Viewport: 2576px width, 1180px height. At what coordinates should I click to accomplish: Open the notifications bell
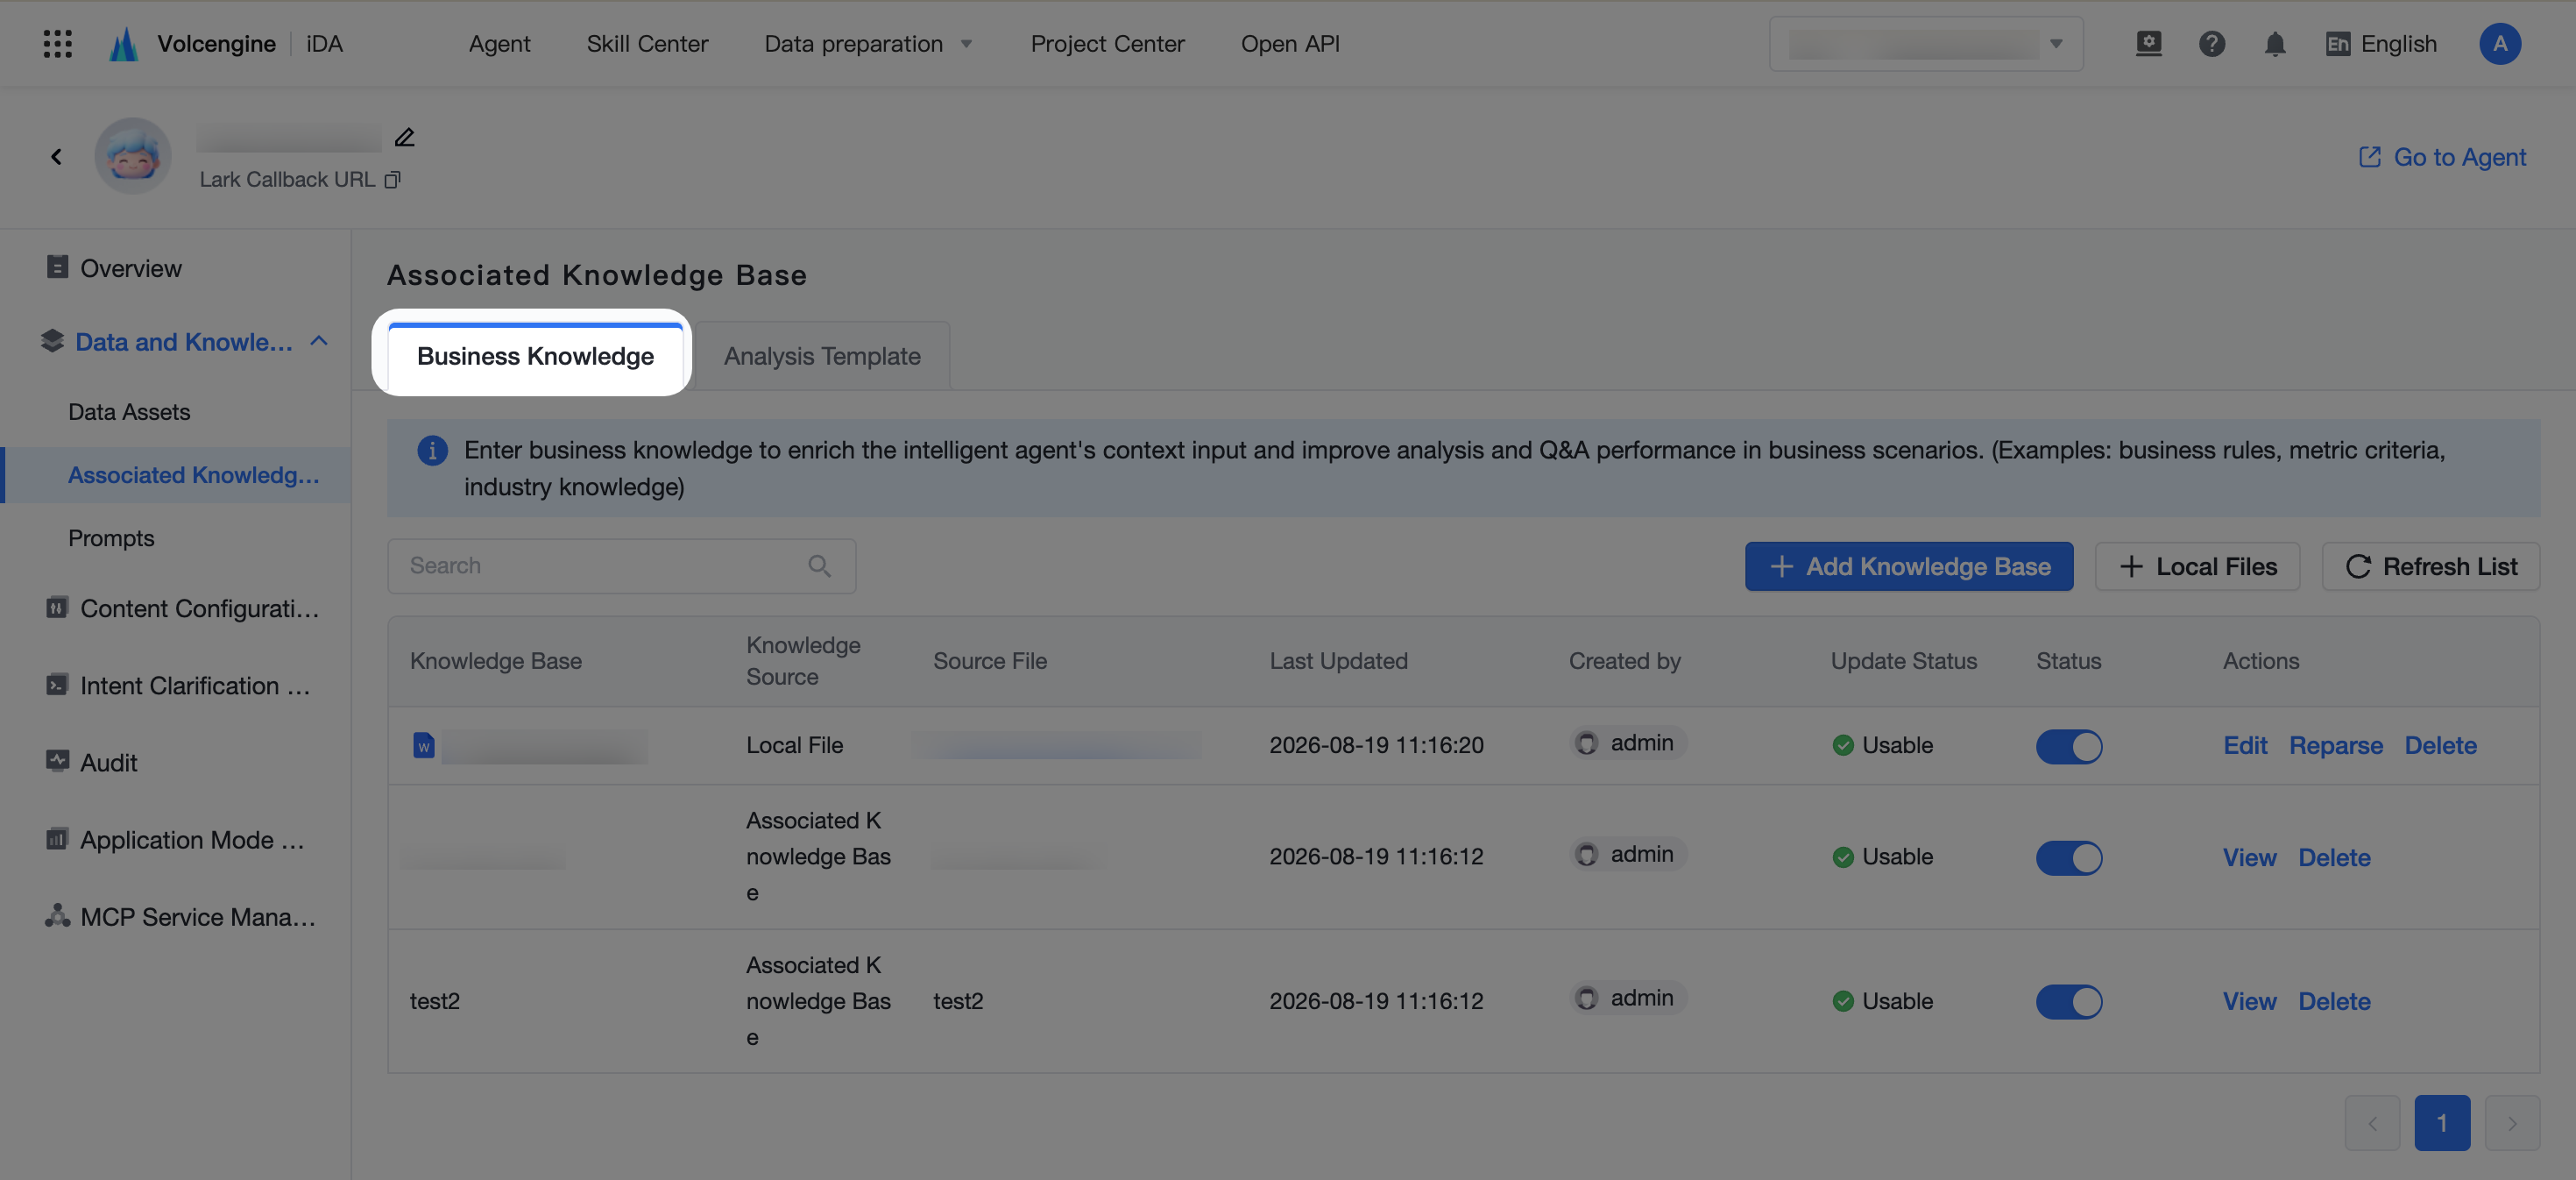point(2275,44)
